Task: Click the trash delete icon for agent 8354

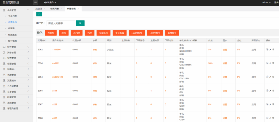Action: [273, 63]
